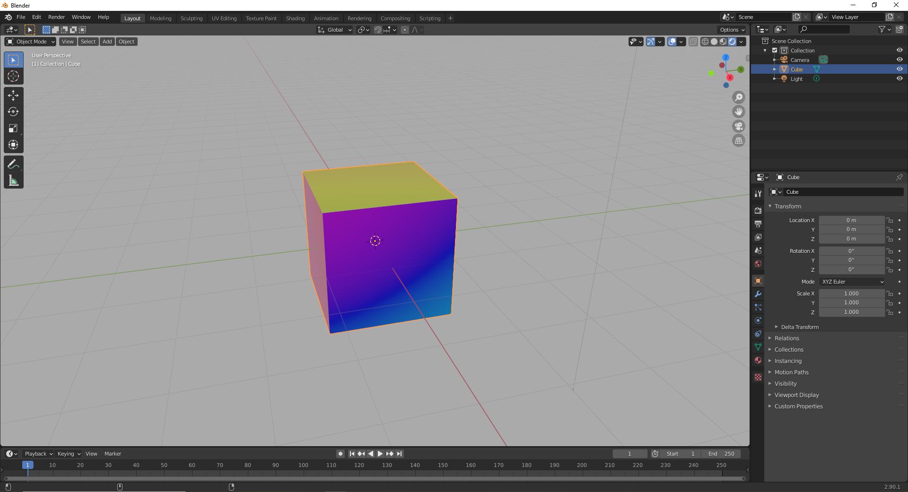Select the Scale tool

point(13,128)
